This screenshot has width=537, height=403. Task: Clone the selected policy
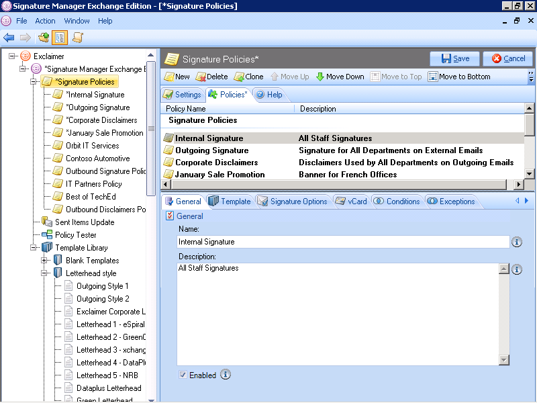tap(249, 77)
